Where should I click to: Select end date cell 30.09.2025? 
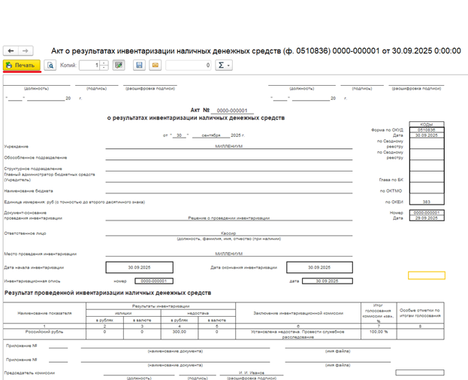319,267
